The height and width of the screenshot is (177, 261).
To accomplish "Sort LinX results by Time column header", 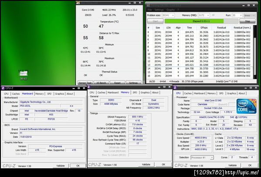I will pyautogui.click(x=189, y=27).
